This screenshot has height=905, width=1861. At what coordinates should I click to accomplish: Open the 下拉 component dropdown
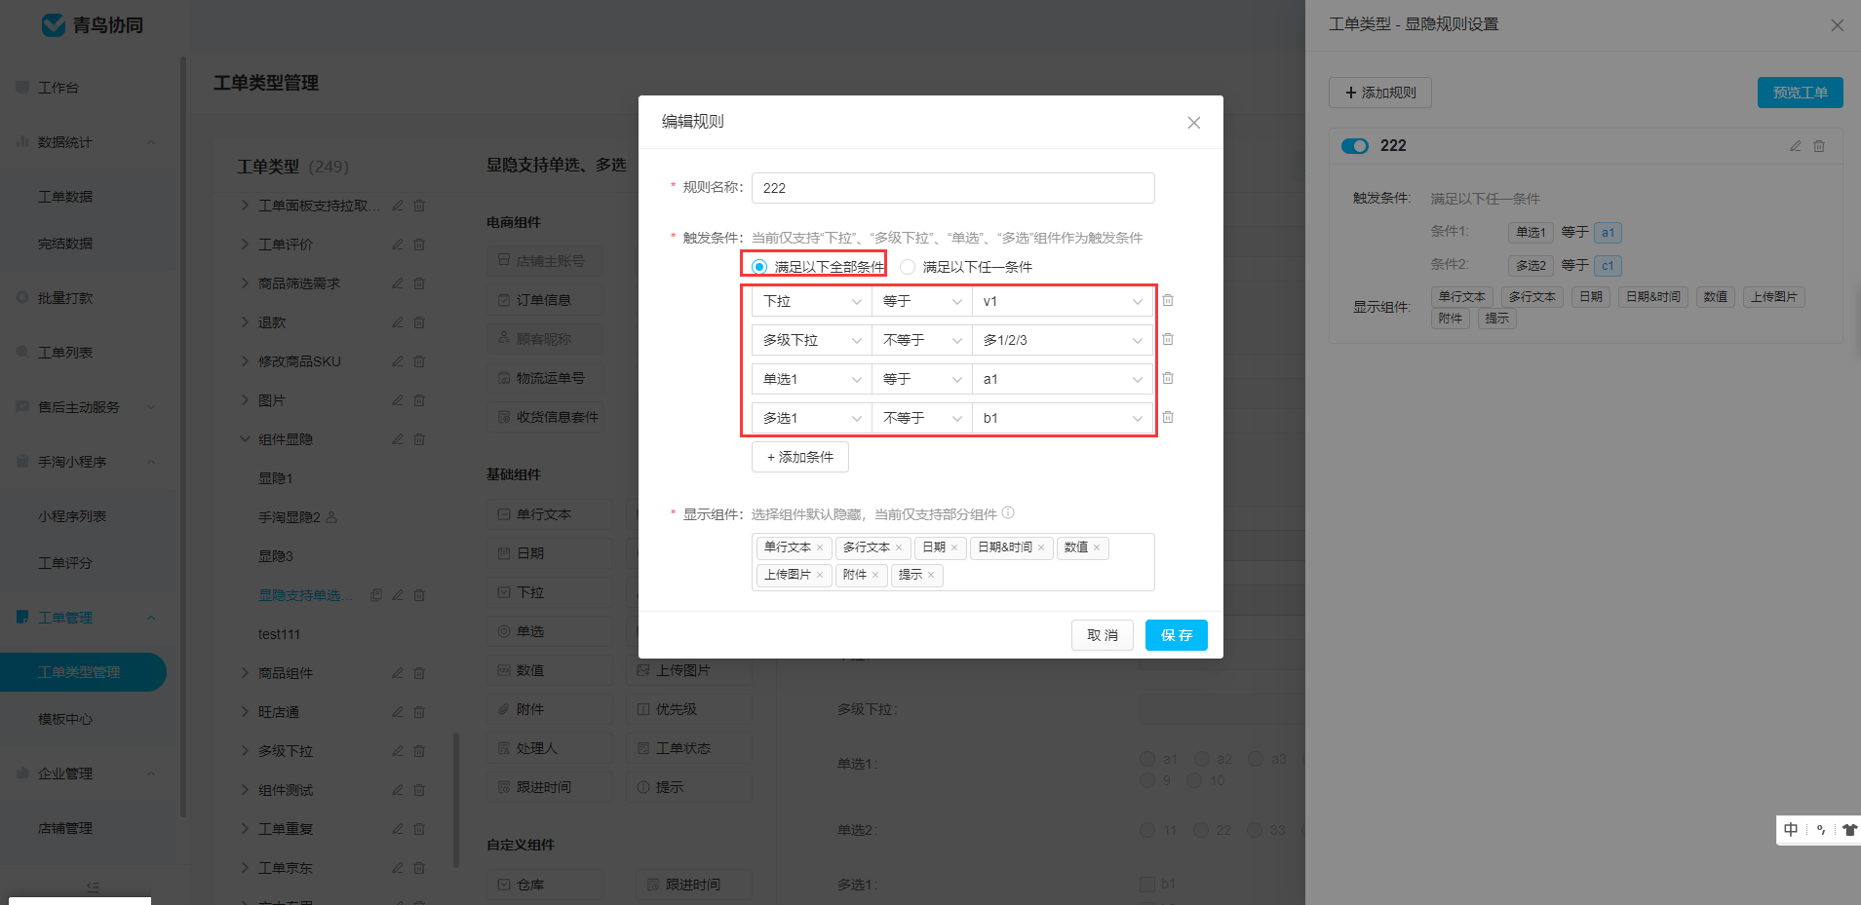(811, 301)
